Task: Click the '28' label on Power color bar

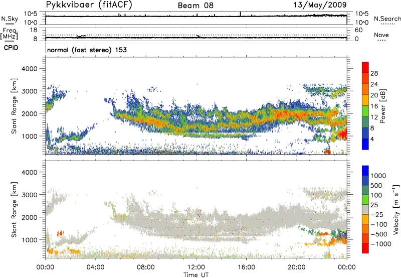Action: tap(374, 73)
